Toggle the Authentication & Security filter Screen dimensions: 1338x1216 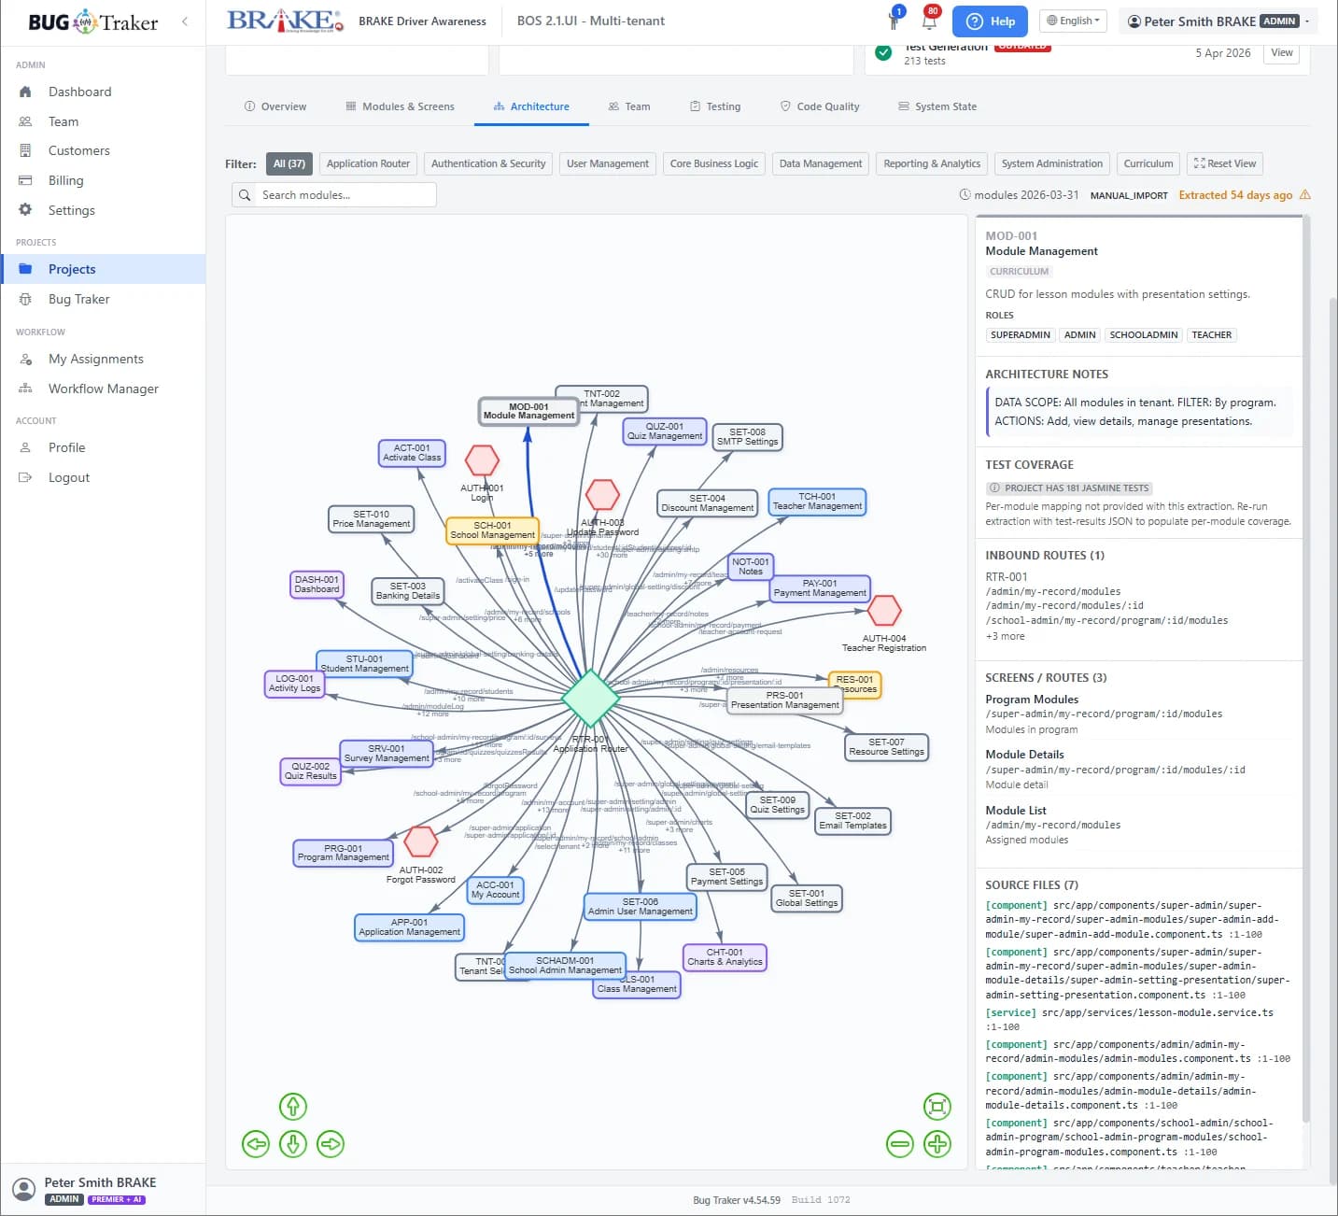coord(488,163)
